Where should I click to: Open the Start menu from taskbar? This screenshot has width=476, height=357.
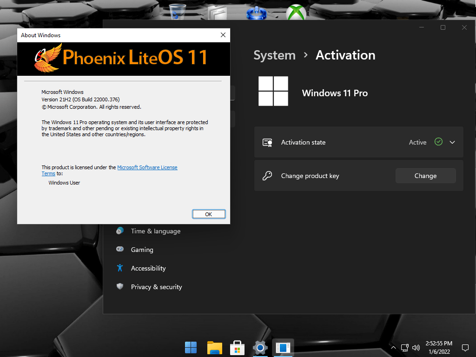[x=191, y=348]
